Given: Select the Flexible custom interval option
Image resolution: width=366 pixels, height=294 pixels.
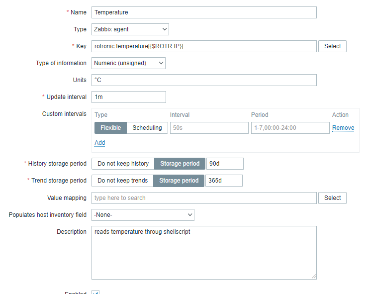Looking at the screenshot, I should (110, 128).
